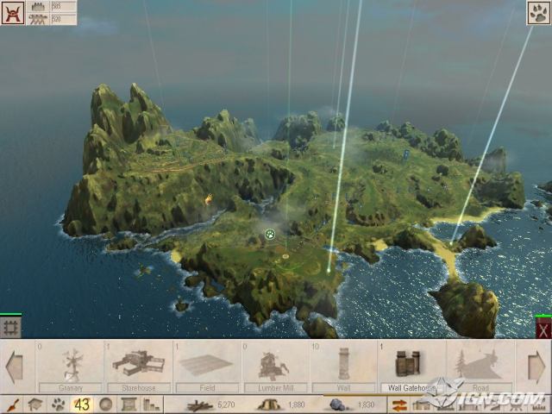Click the highlighted 43 tribute counter
Viewport: 552px width, 414px height.
coord(82,405)
